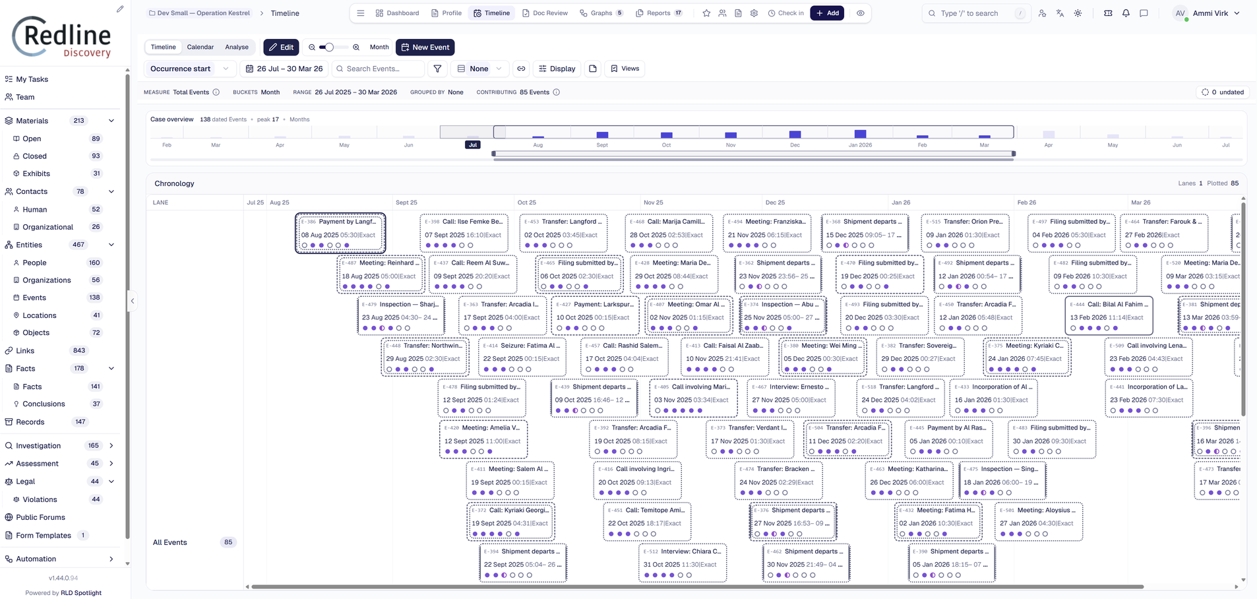Click the zoom in magnifier icon
The height and width of the screenshot is (599, 1257).
pos(356,47)
